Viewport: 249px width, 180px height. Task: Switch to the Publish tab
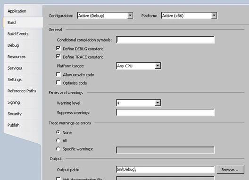pos(13,125)
